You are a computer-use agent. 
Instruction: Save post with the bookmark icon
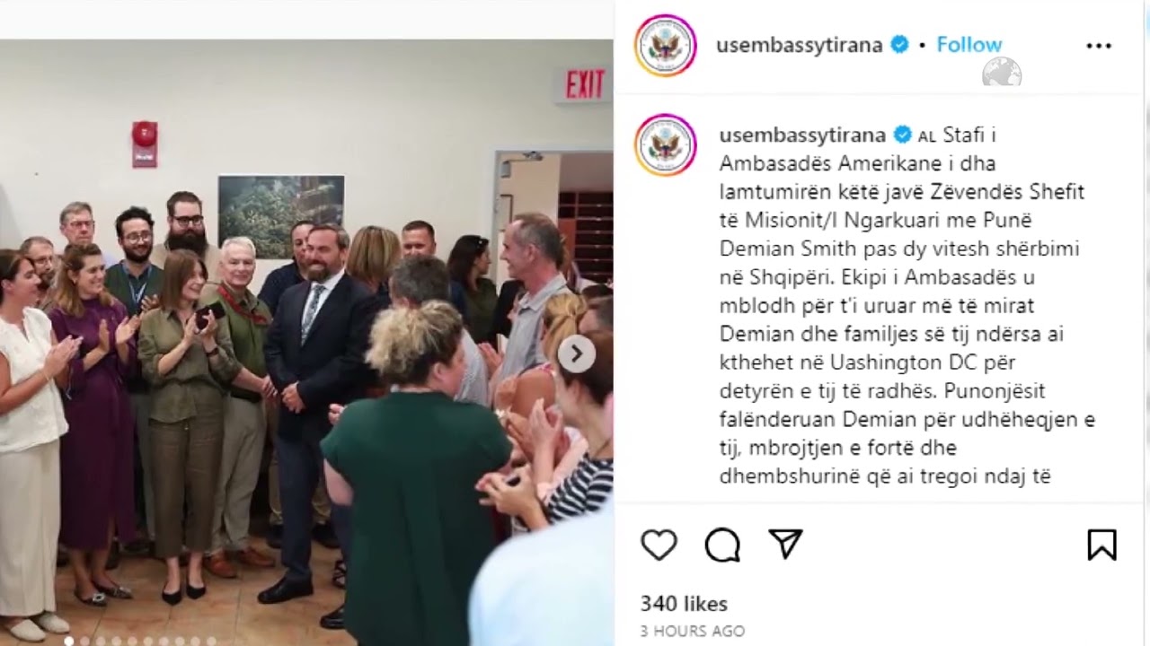1101,545
